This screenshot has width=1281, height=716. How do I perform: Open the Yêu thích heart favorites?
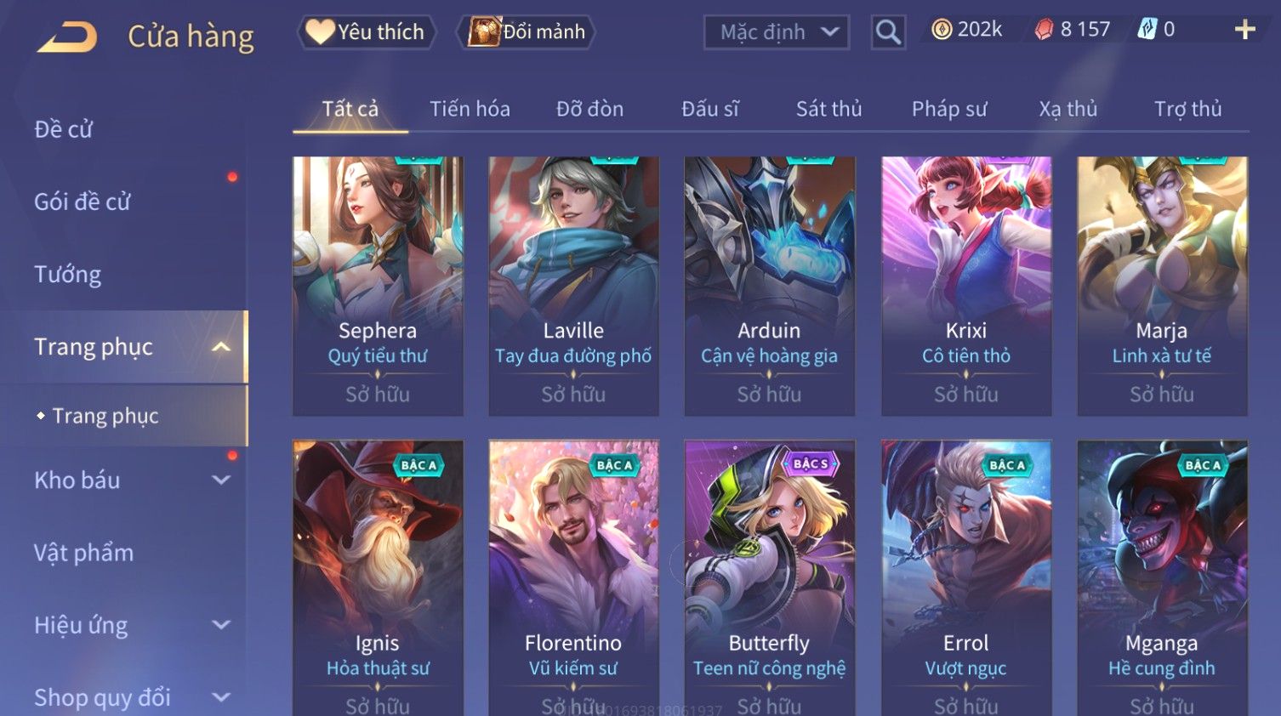point(367,32)
